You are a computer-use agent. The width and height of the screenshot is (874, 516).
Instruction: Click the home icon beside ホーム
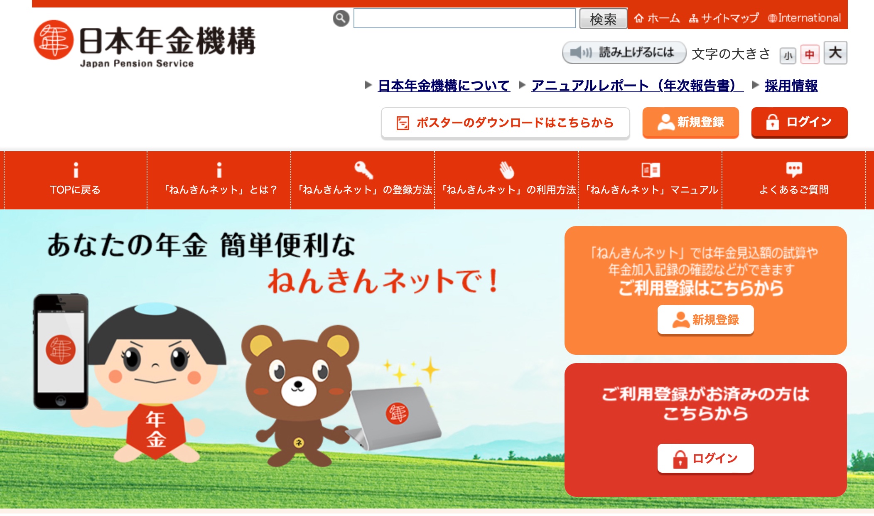(639, 18)
